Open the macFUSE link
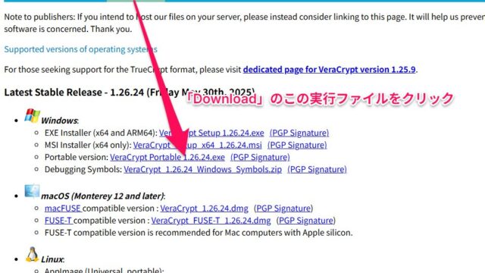 click(x=63, y=209)
